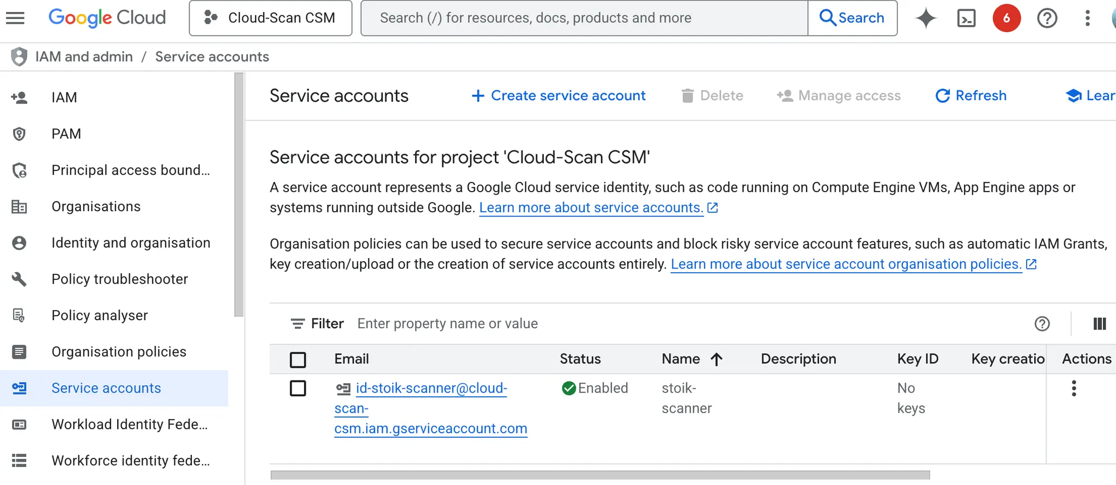Open the filter help question mark
The image size is (1116, 485).
click(1042, 324)
